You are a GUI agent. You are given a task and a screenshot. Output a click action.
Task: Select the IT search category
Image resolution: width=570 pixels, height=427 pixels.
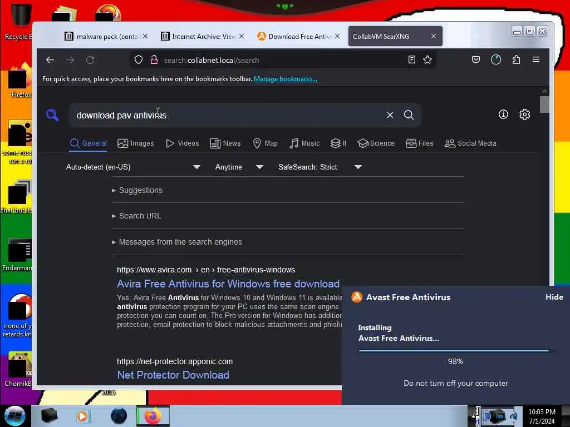click(338, 143)
